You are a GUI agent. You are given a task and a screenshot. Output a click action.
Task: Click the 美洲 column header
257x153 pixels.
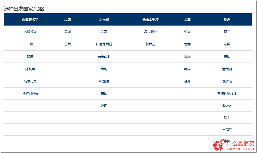click(x=68, y=19)
